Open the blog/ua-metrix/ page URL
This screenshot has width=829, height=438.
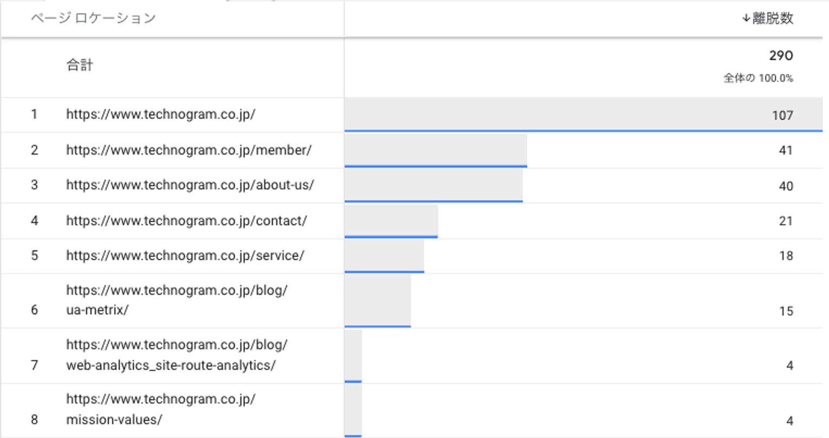tap(177, 300)
